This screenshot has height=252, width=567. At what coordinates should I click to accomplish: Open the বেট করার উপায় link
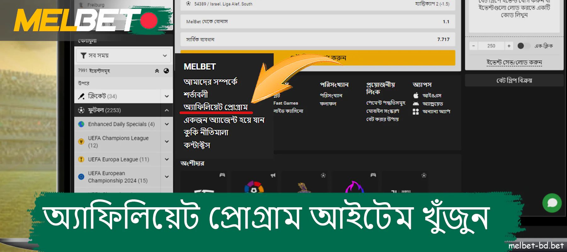pyautogui.click(x=382, y=119)
